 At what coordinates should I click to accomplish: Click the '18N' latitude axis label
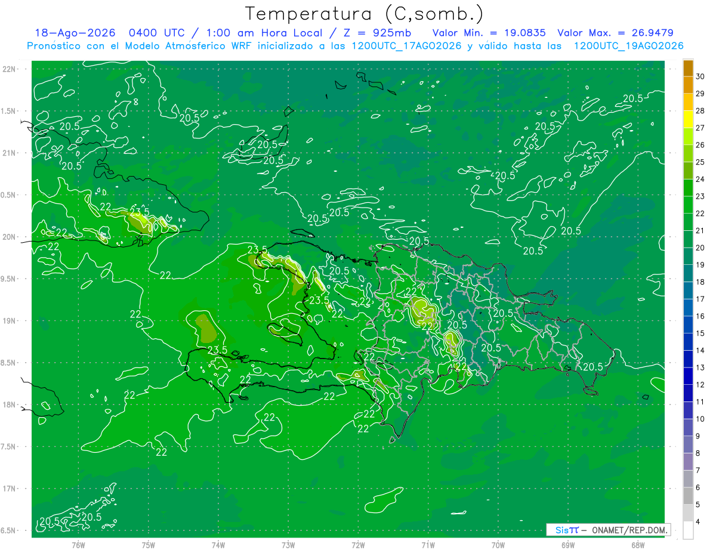point(10,404)
